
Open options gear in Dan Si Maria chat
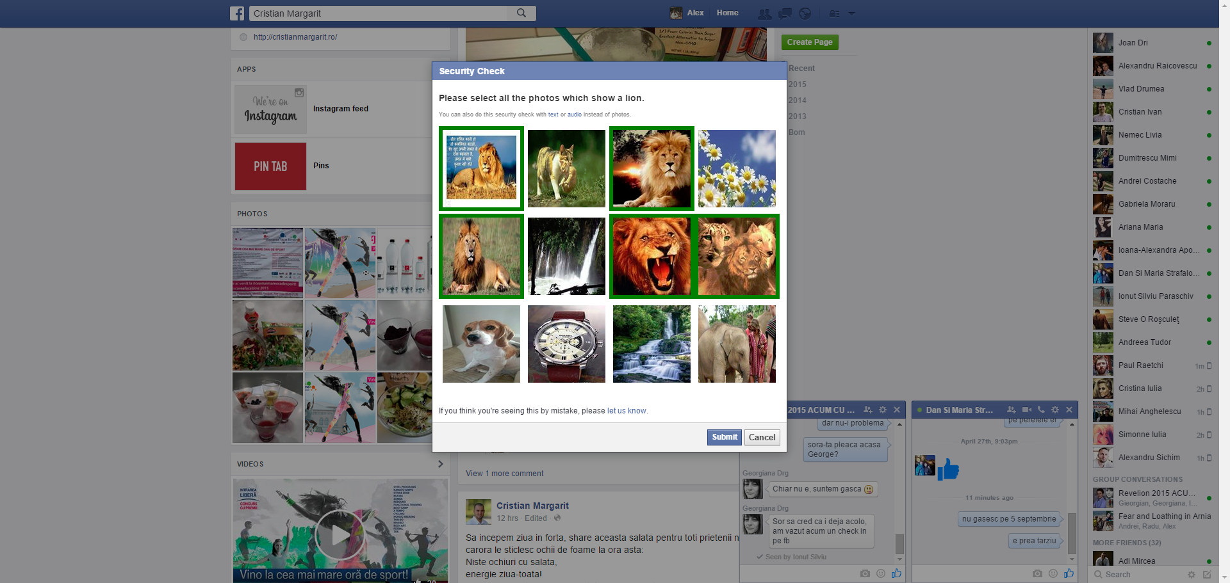[x=1055, y=410]
